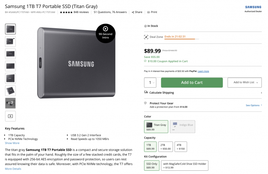268x174 pixels.
Task: Click the Calculate Shipping truck icon
Action: tap(146, 93)
